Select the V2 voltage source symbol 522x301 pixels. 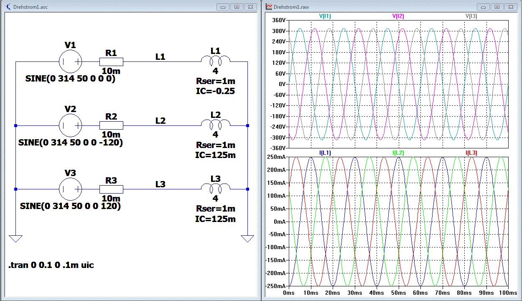pyautogui.click(x=70, y=125)
